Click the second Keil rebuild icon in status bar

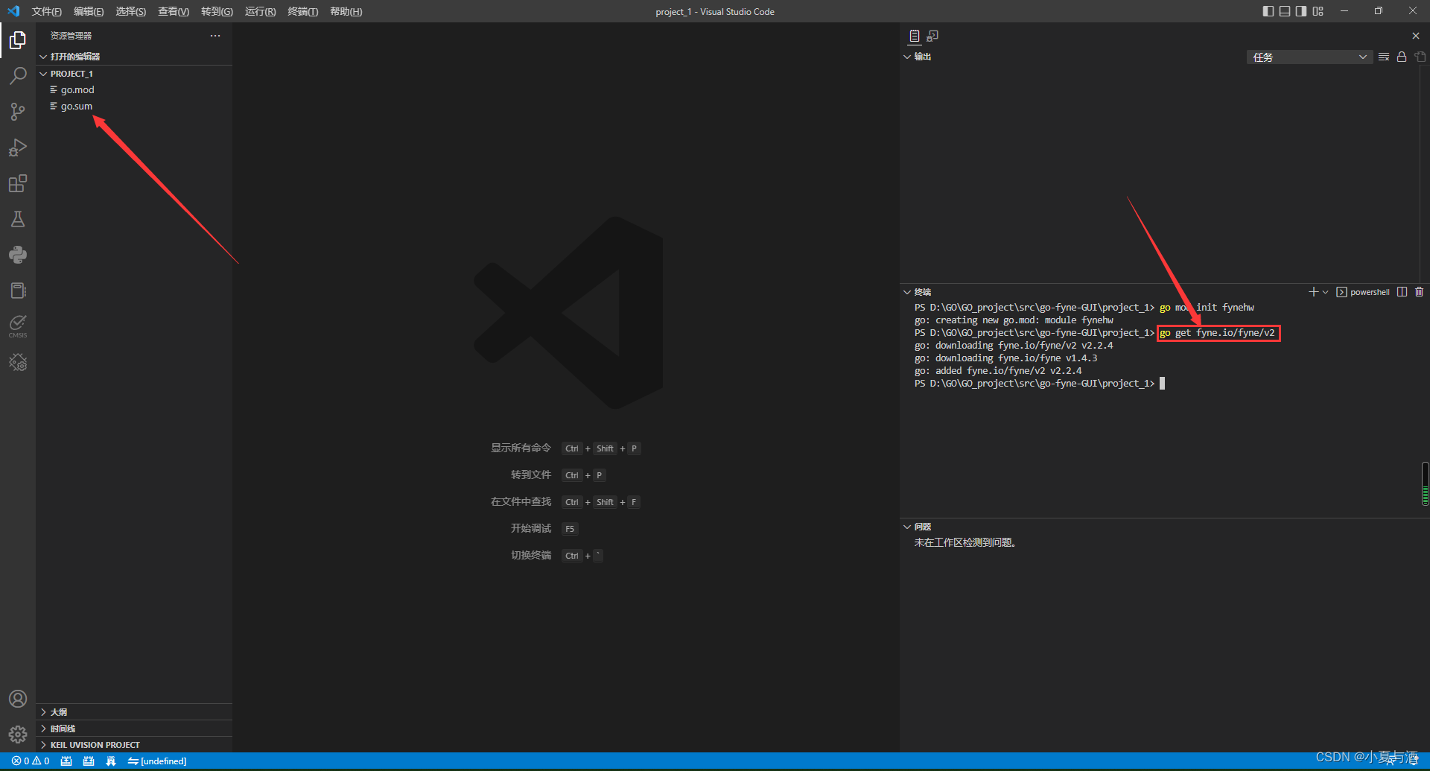(89, 761)
